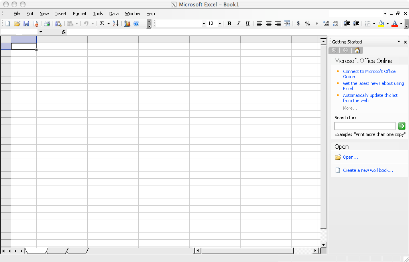This screenshot has height=262, width=409.
Task: Open the Font name dropdown
Action: point(204,24)
